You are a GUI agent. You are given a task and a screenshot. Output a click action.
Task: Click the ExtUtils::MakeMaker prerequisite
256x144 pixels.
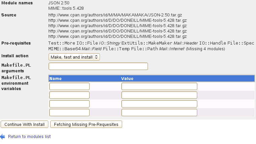pyautogui.click(x=147, y=43)
